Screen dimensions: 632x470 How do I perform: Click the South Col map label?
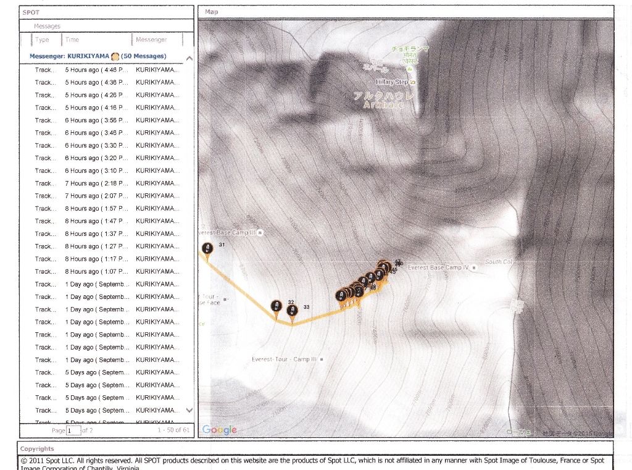(499, 262)
